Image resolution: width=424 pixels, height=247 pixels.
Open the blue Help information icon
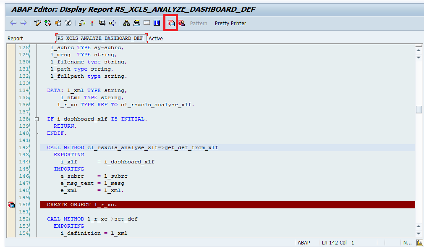click(x=157, y=23)
